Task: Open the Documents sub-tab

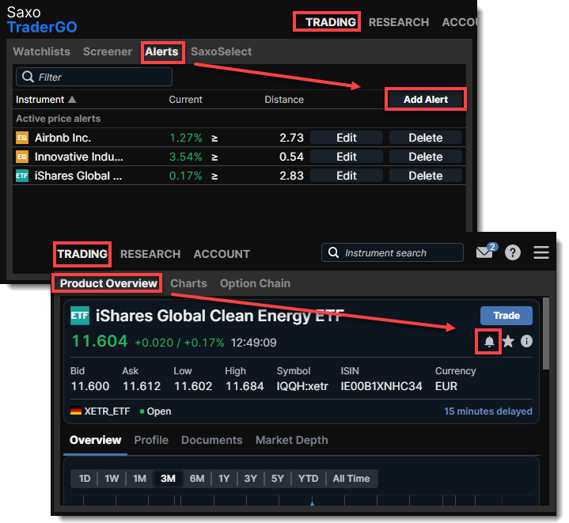Action: click(211, 440)
